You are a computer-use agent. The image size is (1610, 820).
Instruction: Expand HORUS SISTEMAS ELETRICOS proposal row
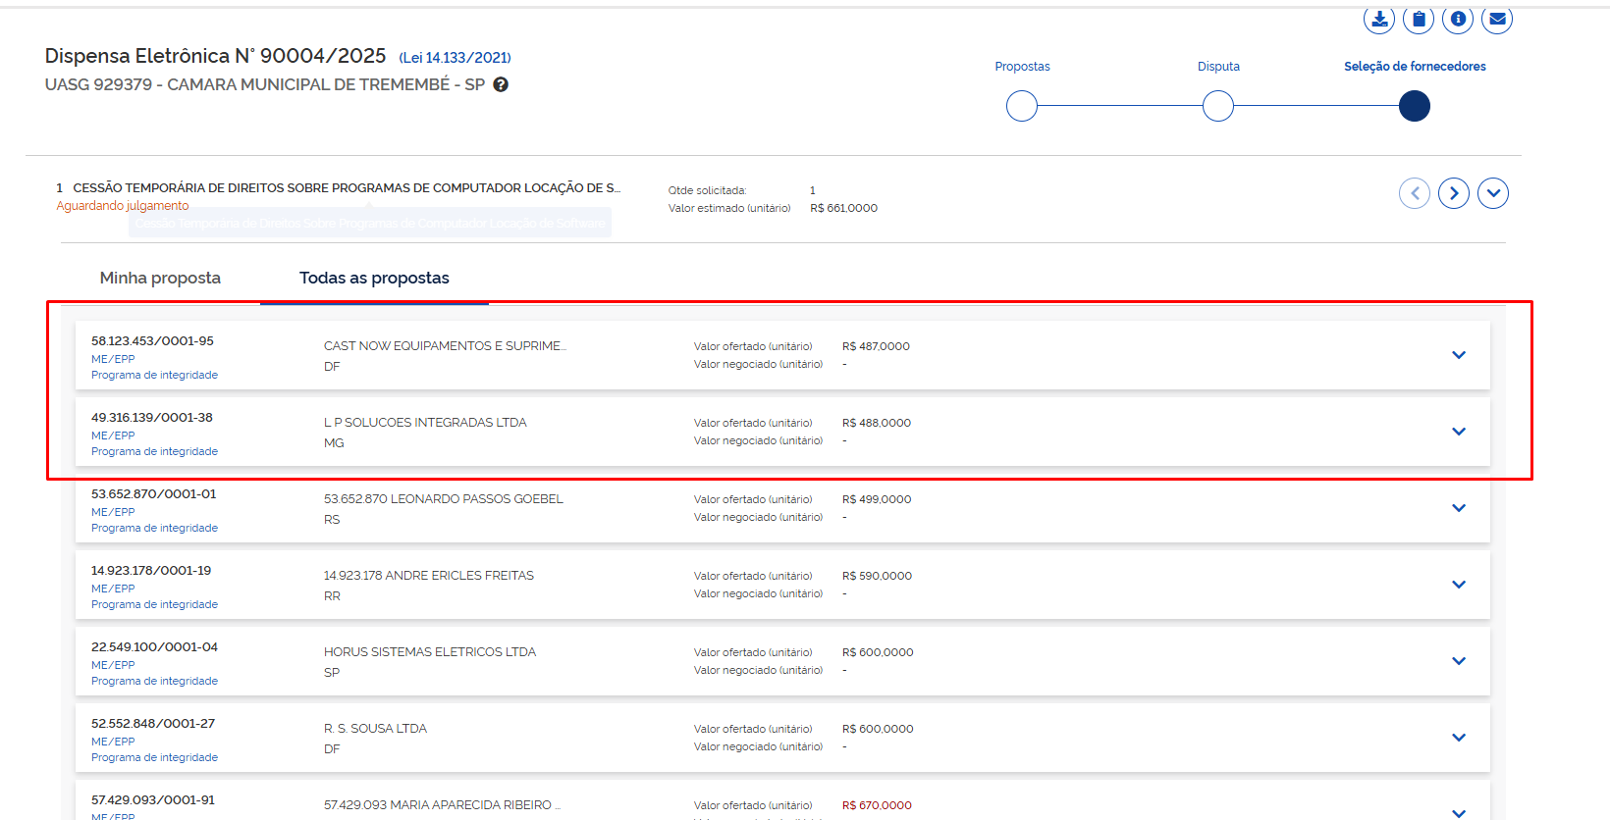(x=1459, y=661)
